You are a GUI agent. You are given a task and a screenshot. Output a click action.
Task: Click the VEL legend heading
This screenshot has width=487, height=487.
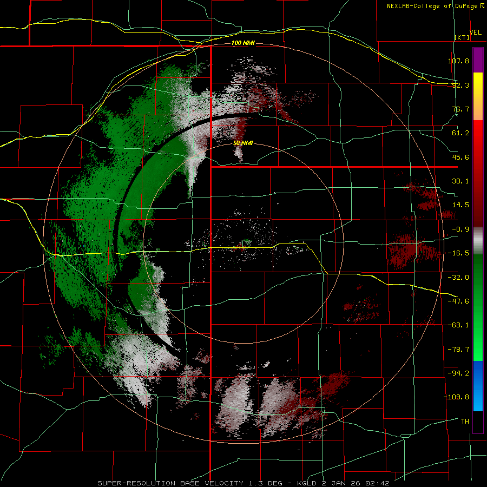coord(476,32)
